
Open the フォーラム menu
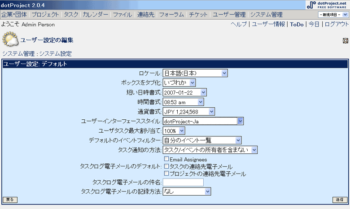pyautogui.click(x=171, y=14)
